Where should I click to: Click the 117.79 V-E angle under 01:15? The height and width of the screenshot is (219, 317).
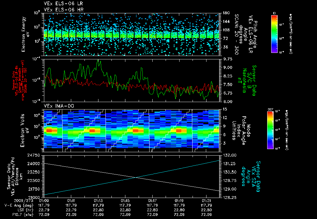(125, 205)
